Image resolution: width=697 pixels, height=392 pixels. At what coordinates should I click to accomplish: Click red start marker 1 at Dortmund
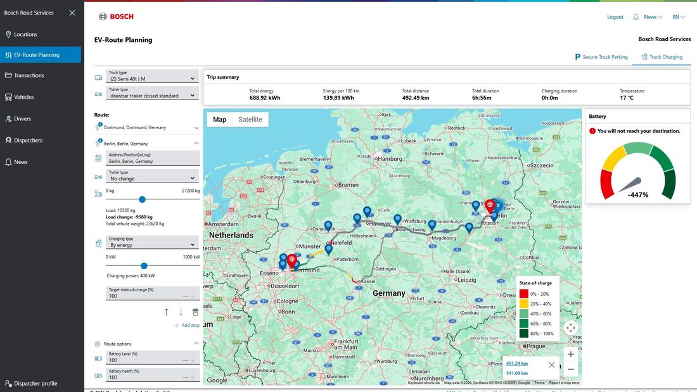click(x=291, y=261)
